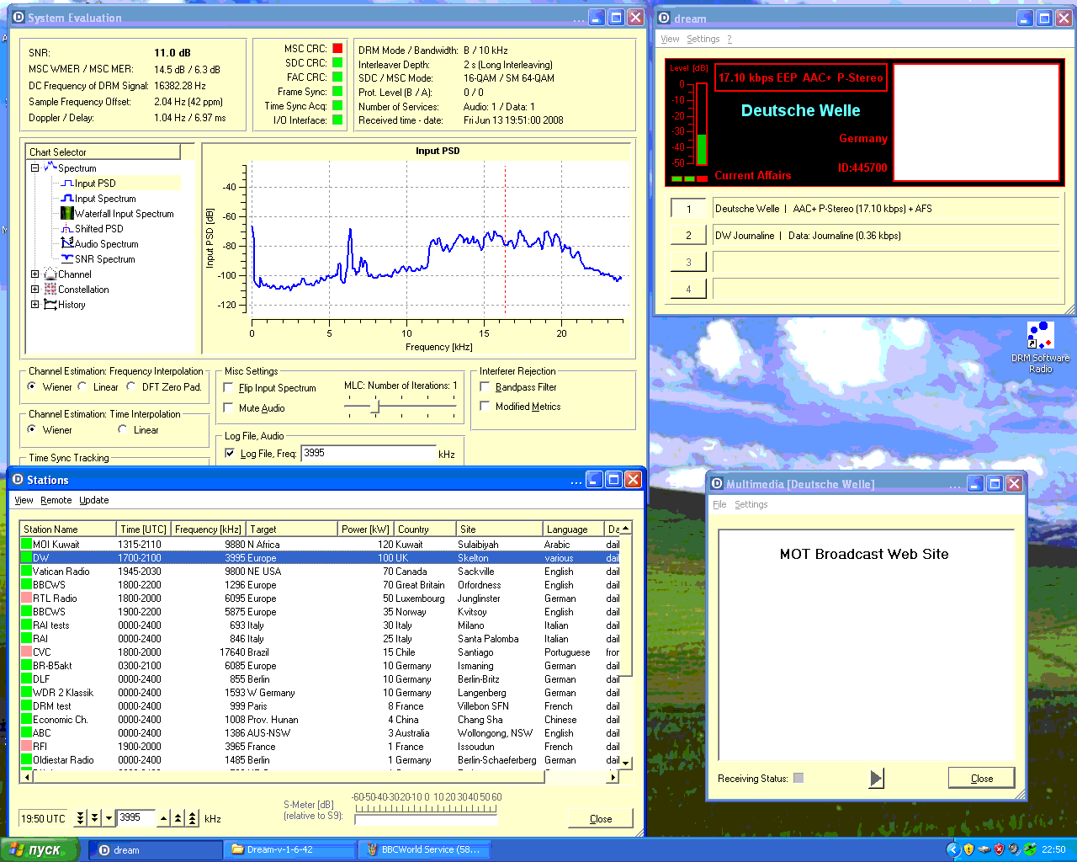
Task: Select Linear under Time Interpolation
Action: (x=123, y=429)
